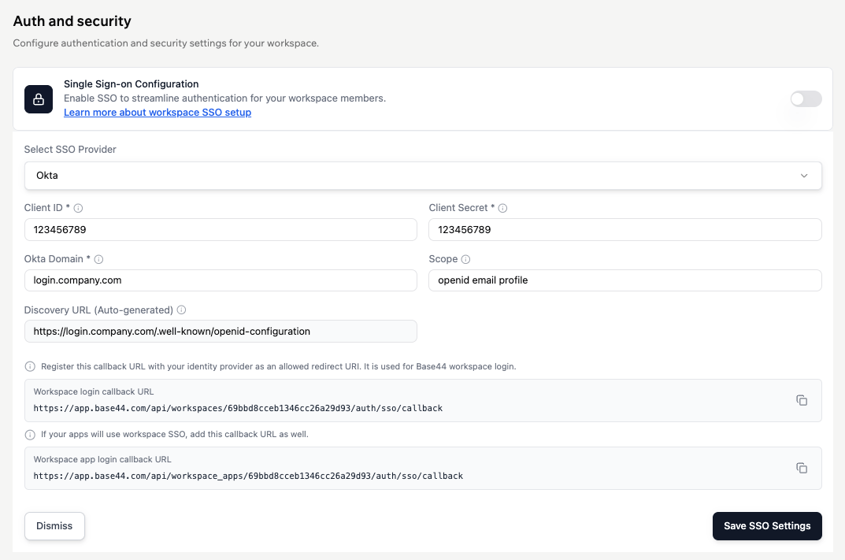Image resolution: width=845 pixels, height=560 pixels.
Task: Click info icon beside 'Register this callback URL'
Action: (30, 366)
